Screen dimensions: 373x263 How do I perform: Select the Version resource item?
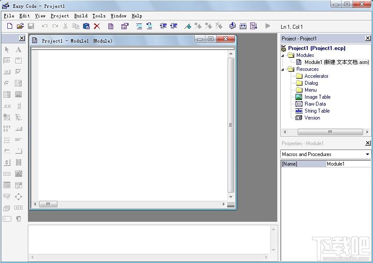pos(312,118)
